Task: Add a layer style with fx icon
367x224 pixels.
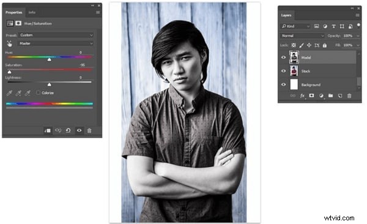Action: (x=302, y=95)
